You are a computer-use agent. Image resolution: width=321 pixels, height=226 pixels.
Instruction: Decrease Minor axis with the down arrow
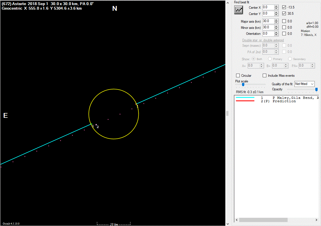276,29
